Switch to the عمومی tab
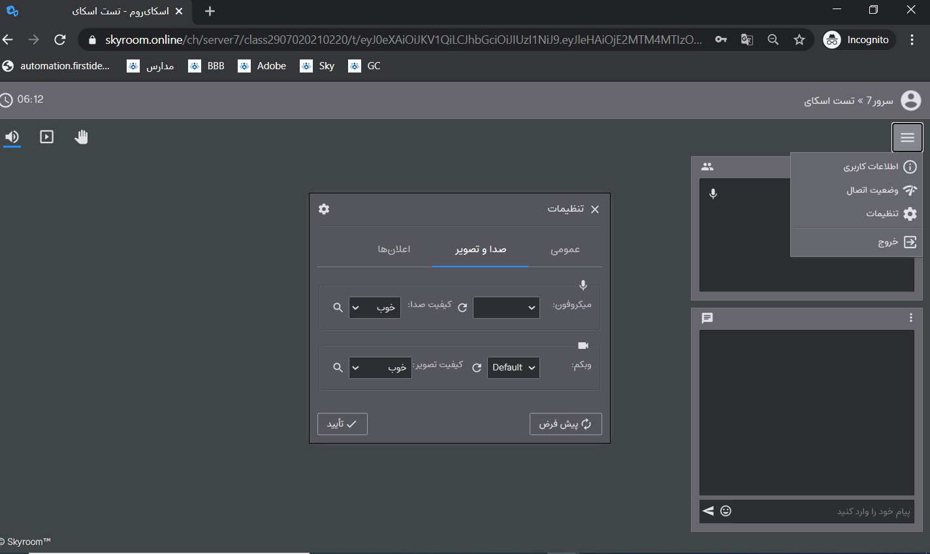This screenshot has height=554, width=930. click(x=565, y=250)
